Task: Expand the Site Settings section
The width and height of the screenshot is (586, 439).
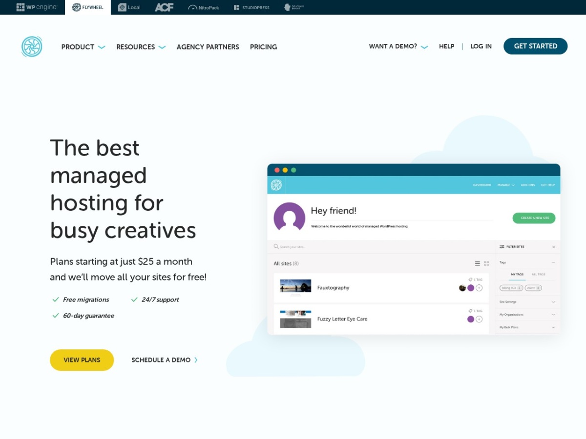Action: pyautogui.click(x=527, y=302)
